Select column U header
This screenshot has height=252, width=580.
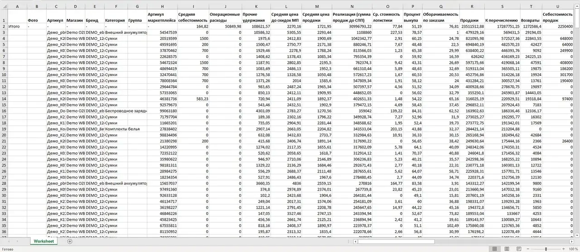tap(558, 6)
